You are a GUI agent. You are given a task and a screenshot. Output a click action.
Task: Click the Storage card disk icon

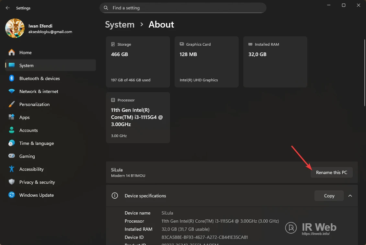113,44
